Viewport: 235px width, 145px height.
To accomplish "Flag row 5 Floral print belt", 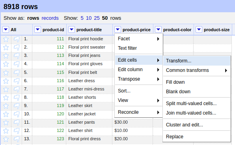I will [17, 73].
